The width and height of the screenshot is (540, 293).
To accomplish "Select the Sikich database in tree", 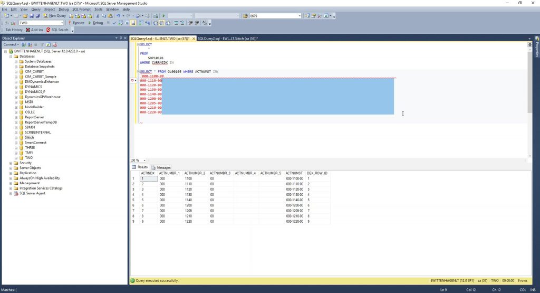I will [29, 137].
